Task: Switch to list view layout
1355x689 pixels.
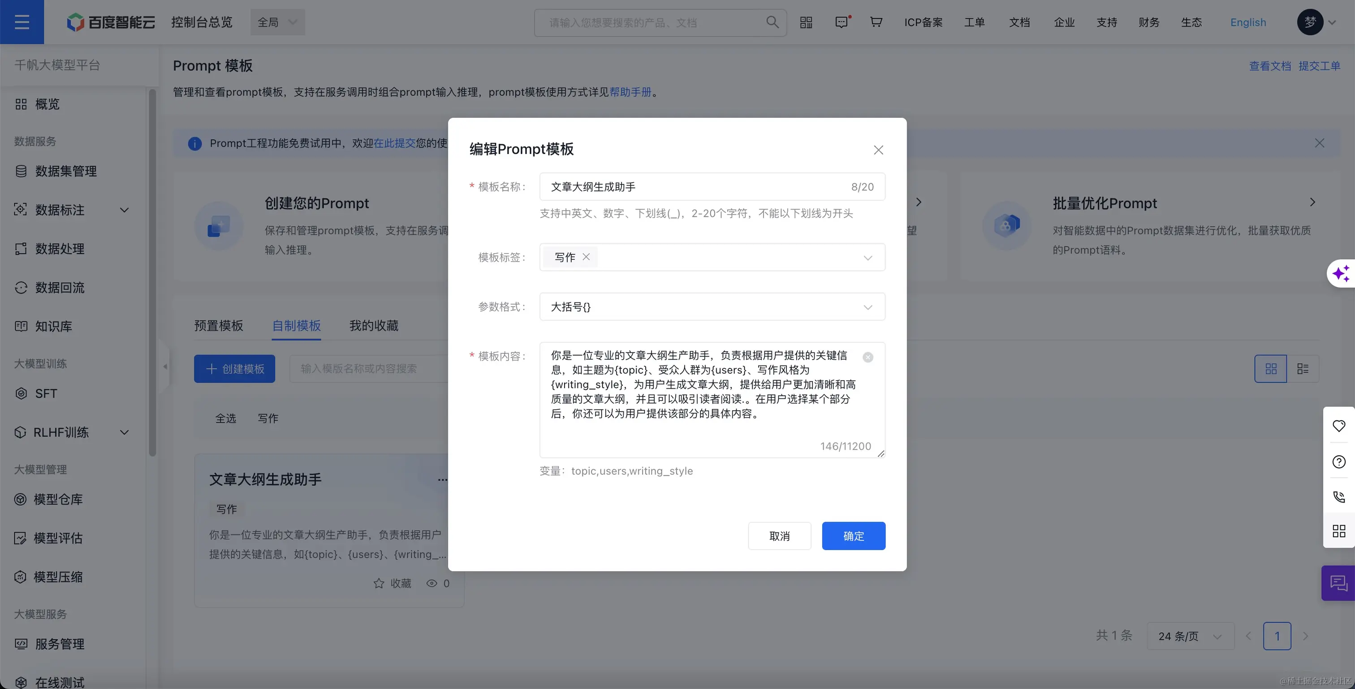Action: pyautogui.click(x=1303, y=369)
